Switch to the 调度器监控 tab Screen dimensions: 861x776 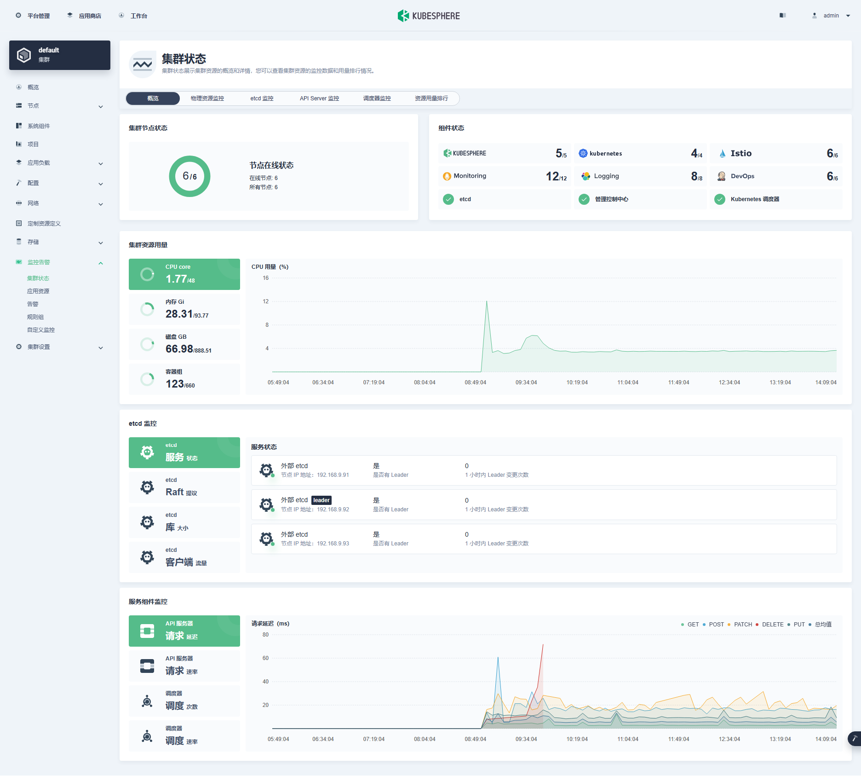pyautogui.click(x=377, y=98)
